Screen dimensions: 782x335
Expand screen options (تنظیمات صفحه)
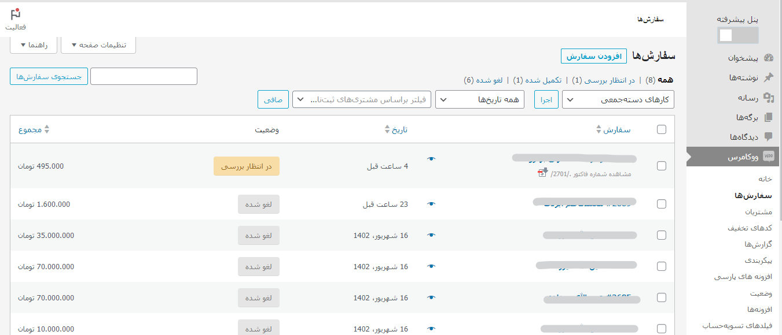[98, 44]
